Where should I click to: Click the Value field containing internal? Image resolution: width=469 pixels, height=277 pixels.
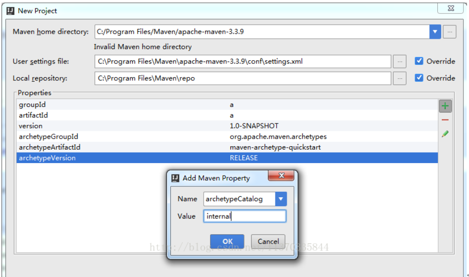[x=245, y=216]
